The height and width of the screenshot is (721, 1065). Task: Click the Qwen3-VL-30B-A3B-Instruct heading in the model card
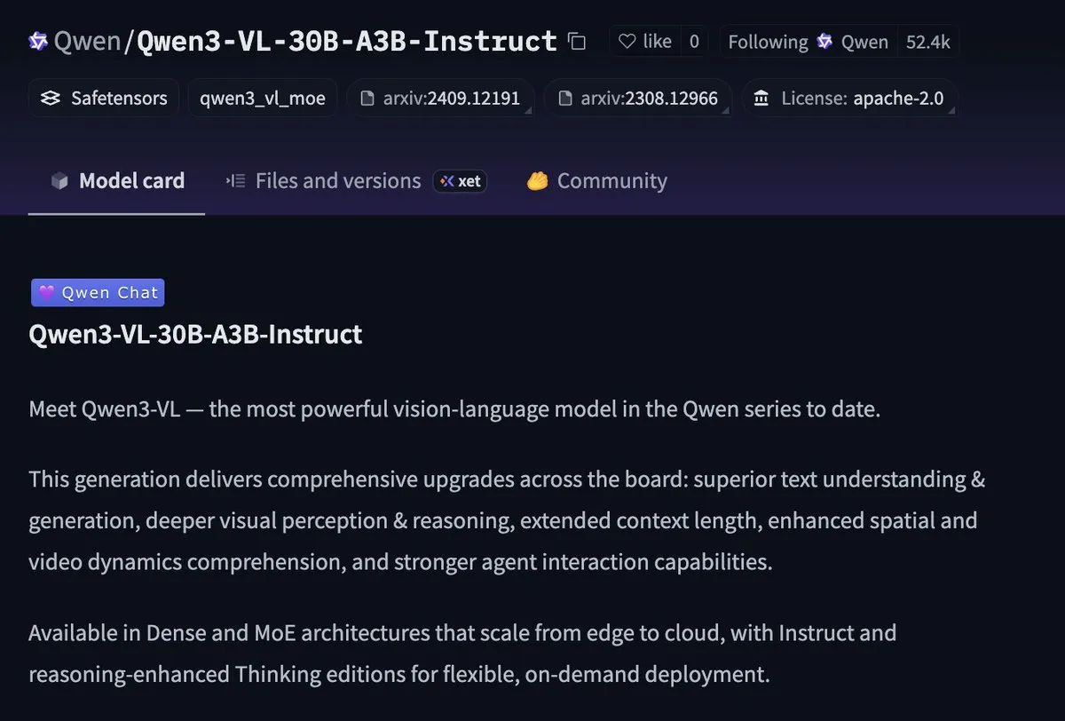pyautogui.click(x=195, y=335)
